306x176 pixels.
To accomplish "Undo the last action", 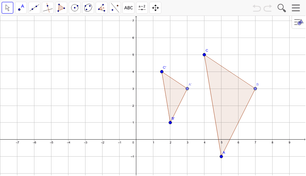I will click(x=256, y=8).
